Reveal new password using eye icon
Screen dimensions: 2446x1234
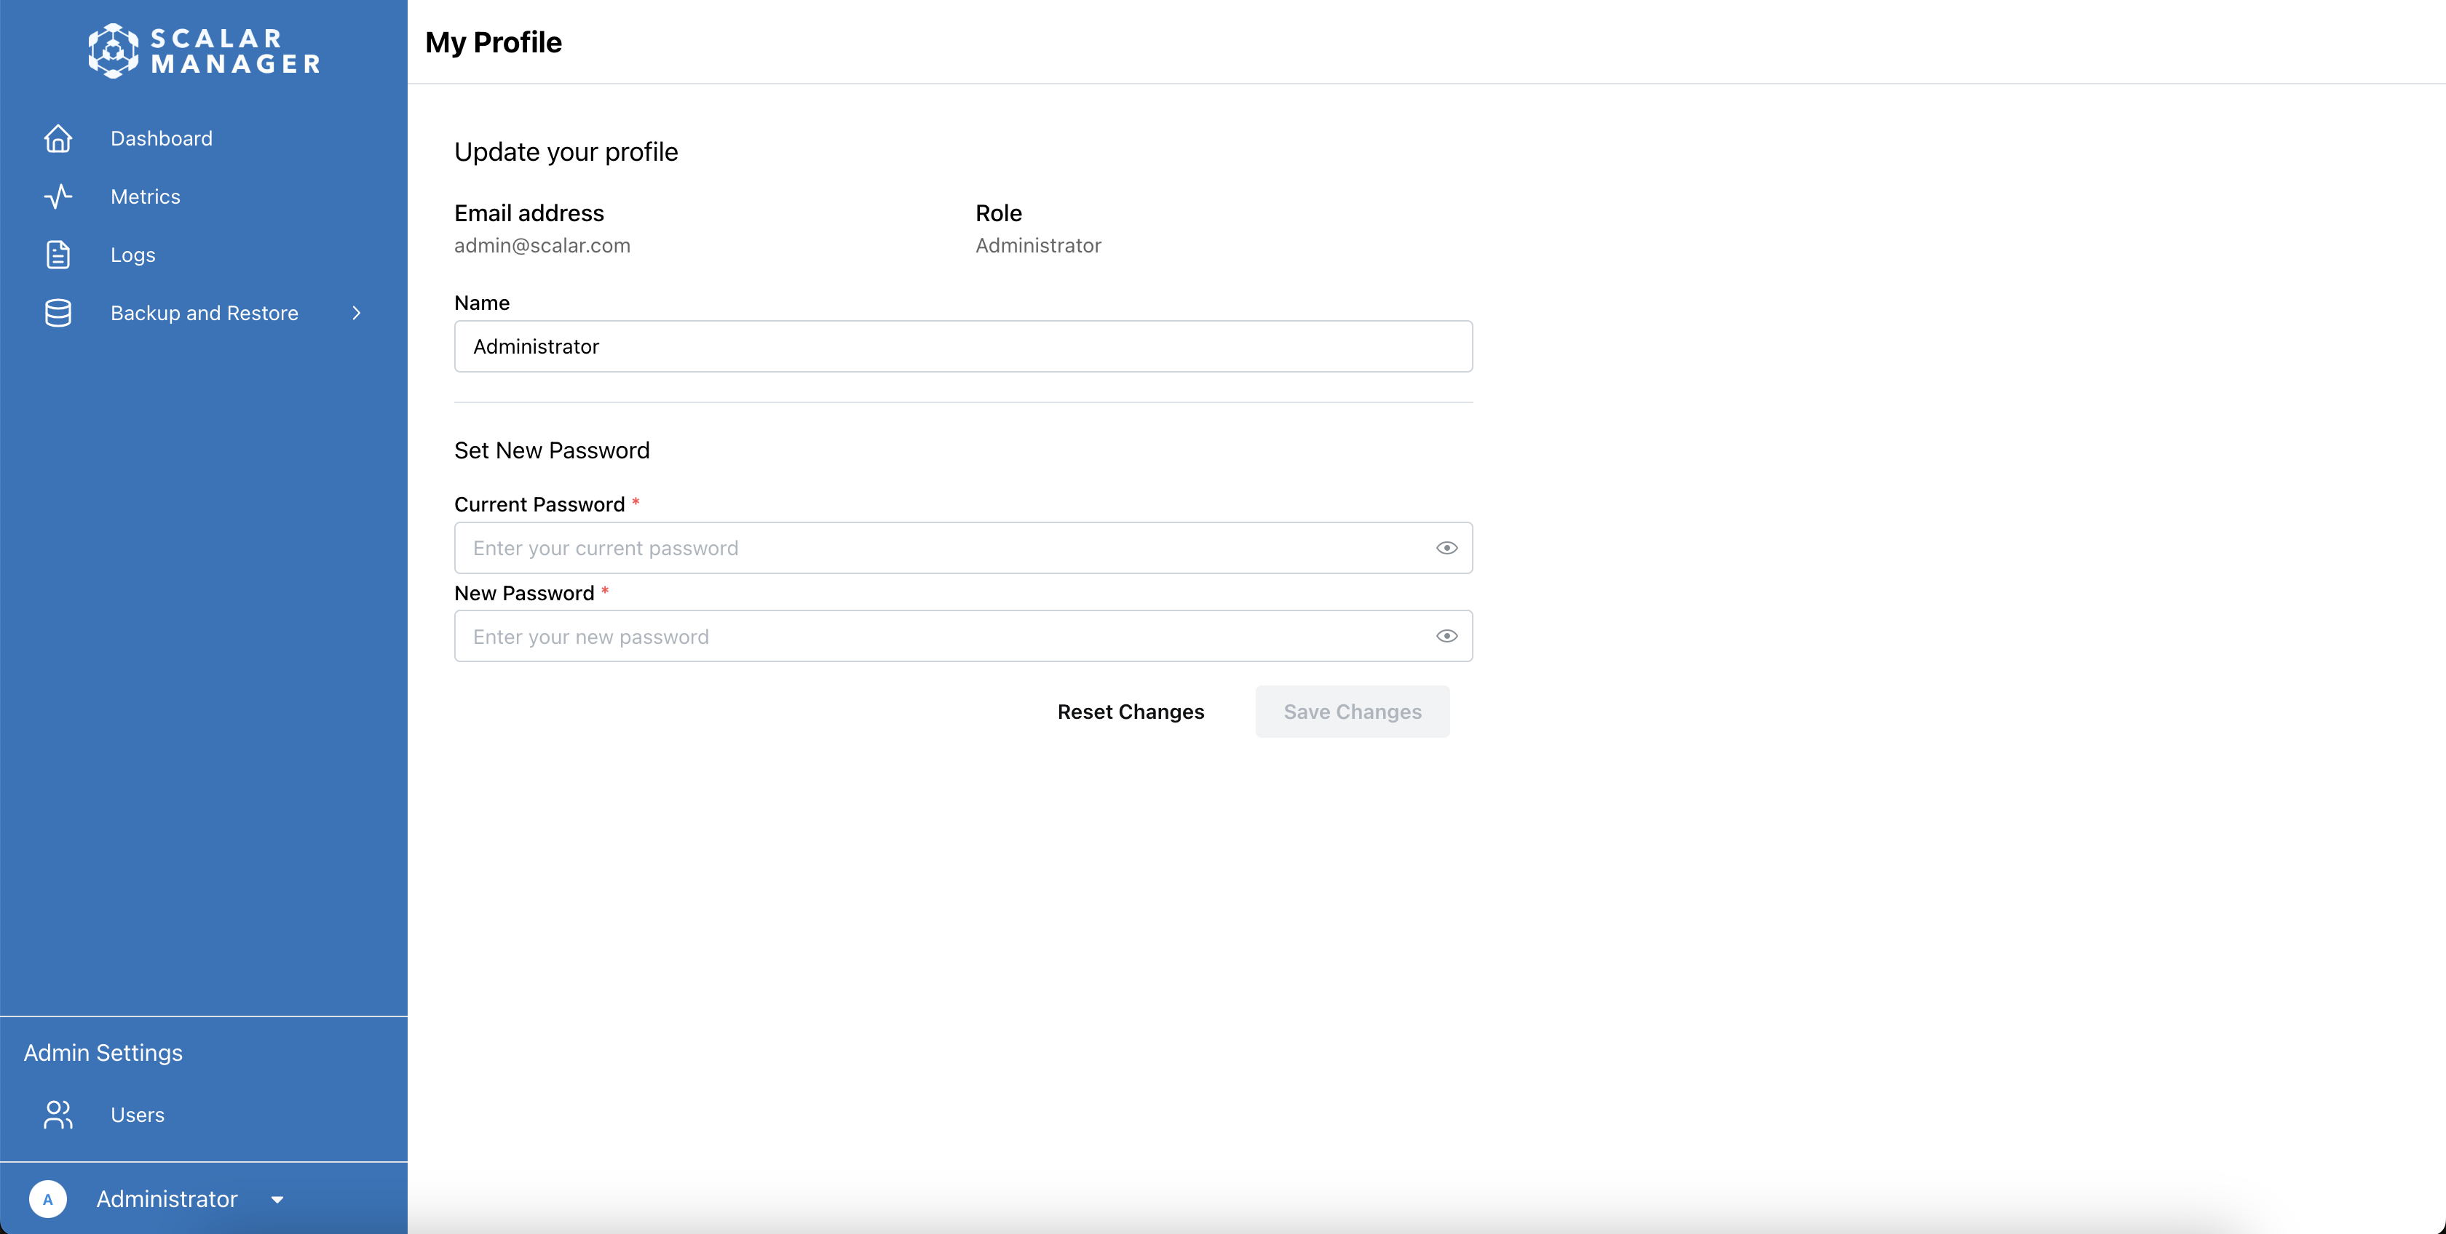click(1446, 636)
